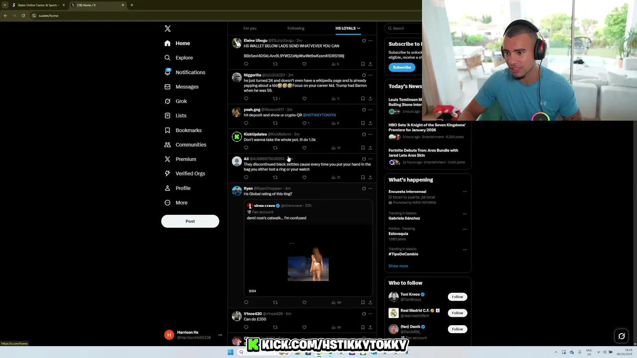
Task: Open the Harrison Hs account menu
Action: 194,335
